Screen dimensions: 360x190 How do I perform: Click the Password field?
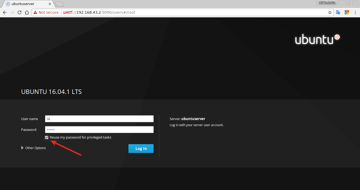pyautogui.click(x=99, y=130)
